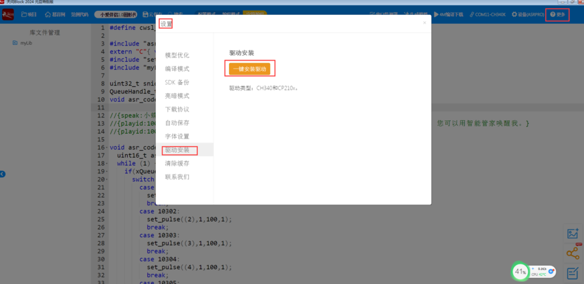Select 清除缓存 in settings sidebar
This screenshot has width=584, height=284.
[177, 164]
